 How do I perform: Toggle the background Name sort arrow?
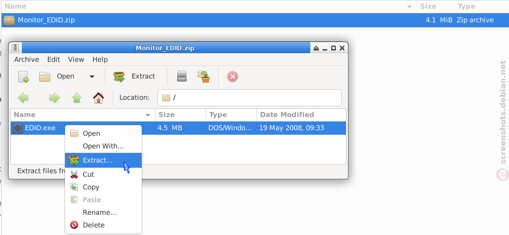coord(409,7)
